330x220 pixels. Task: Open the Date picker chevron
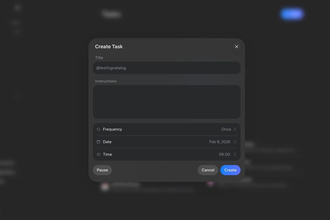click(x=235, y=142)
